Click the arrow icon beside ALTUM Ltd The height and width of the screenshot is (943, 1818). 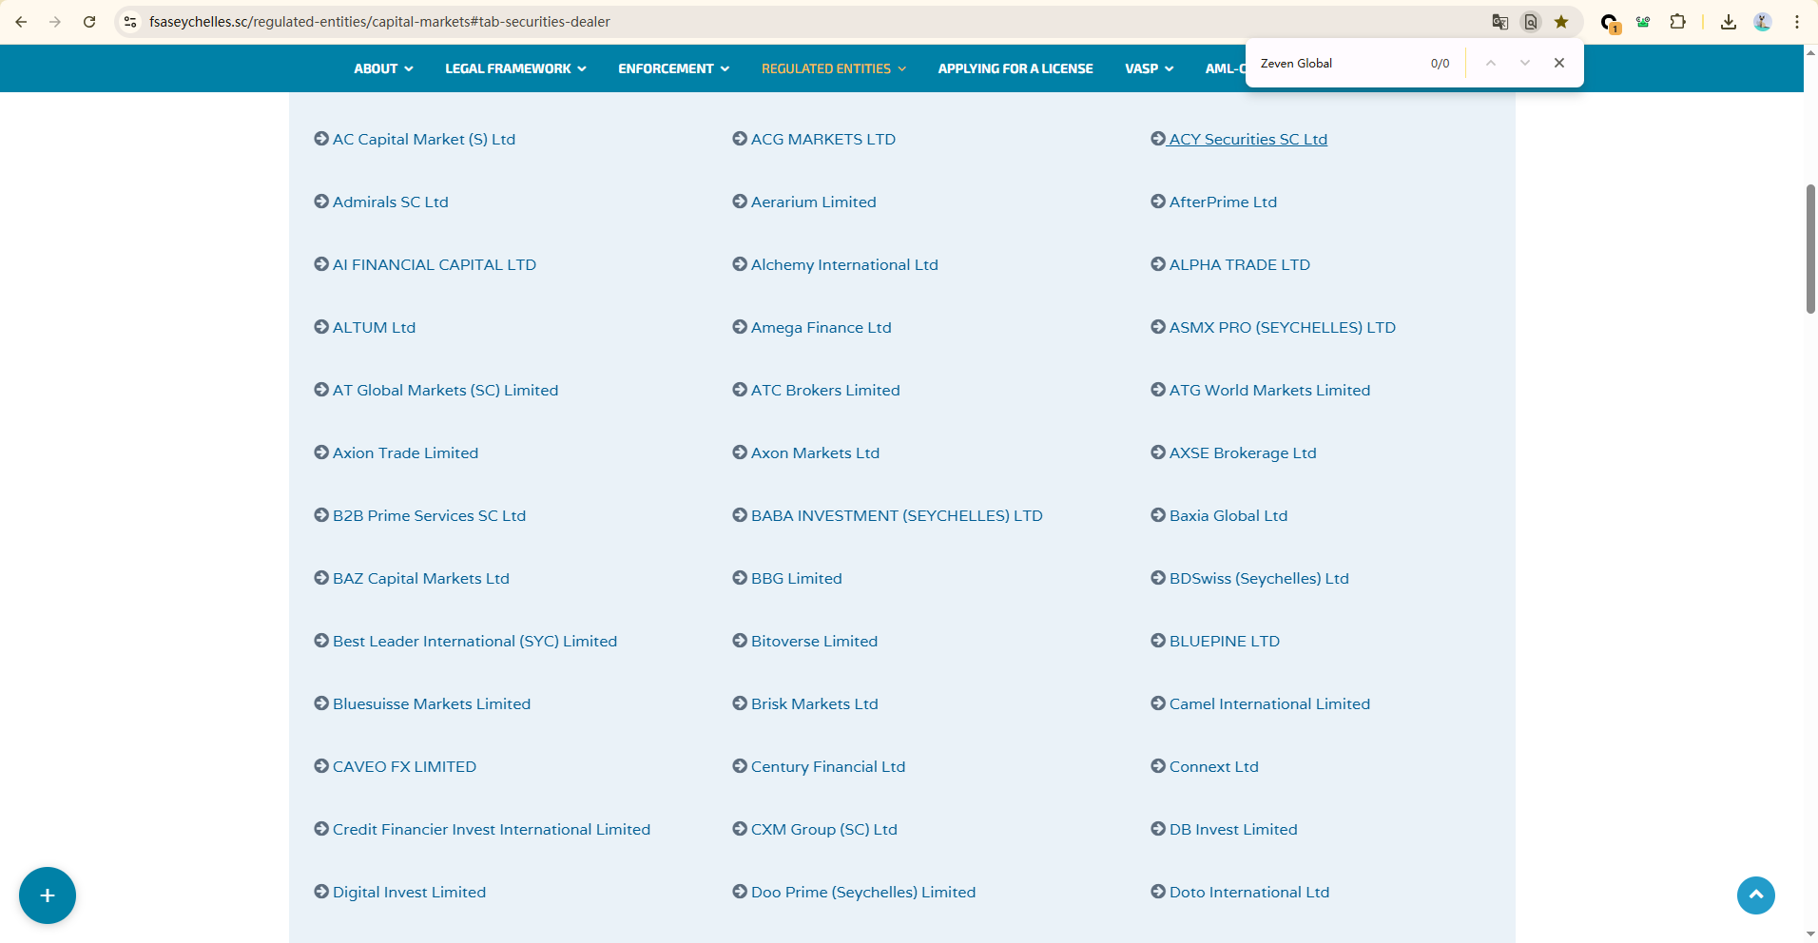pos(321,327)
